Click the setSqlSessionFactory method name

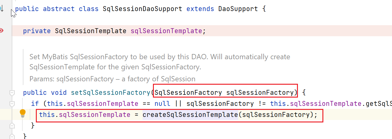(111, 92)
